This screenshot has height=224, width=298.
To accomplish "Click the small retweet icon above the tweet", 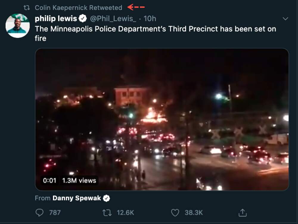I will coord(27,7).
